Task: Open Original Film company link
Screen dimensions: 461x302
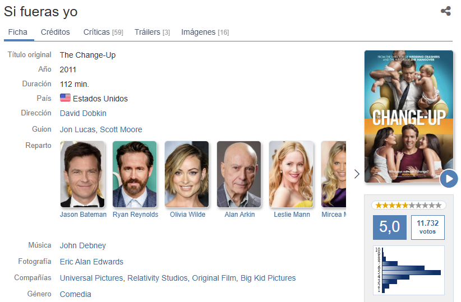Action: click(214, 278)
